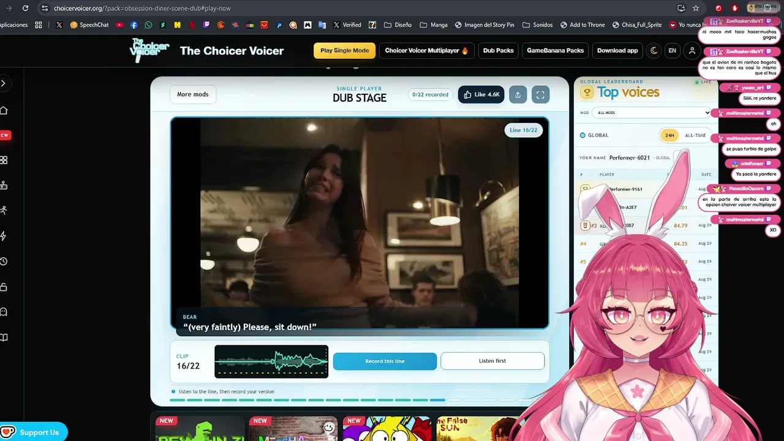Open the Add to Throne bookmark
Image resolution: width=784 pixels, height=441 pixels.
tap(582, 25)
